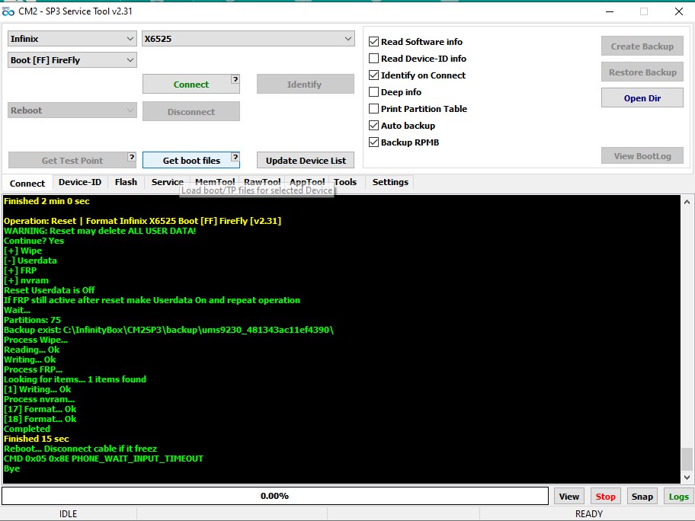
Task: Click the CM2 app icon in title bar
Action: tap(8, 11)
